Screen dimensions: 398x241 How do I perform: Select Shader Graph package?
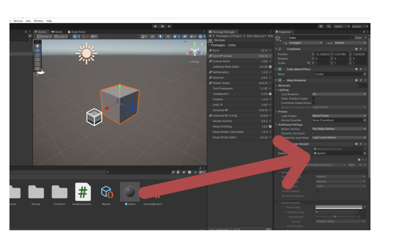(x=240, y=83)
